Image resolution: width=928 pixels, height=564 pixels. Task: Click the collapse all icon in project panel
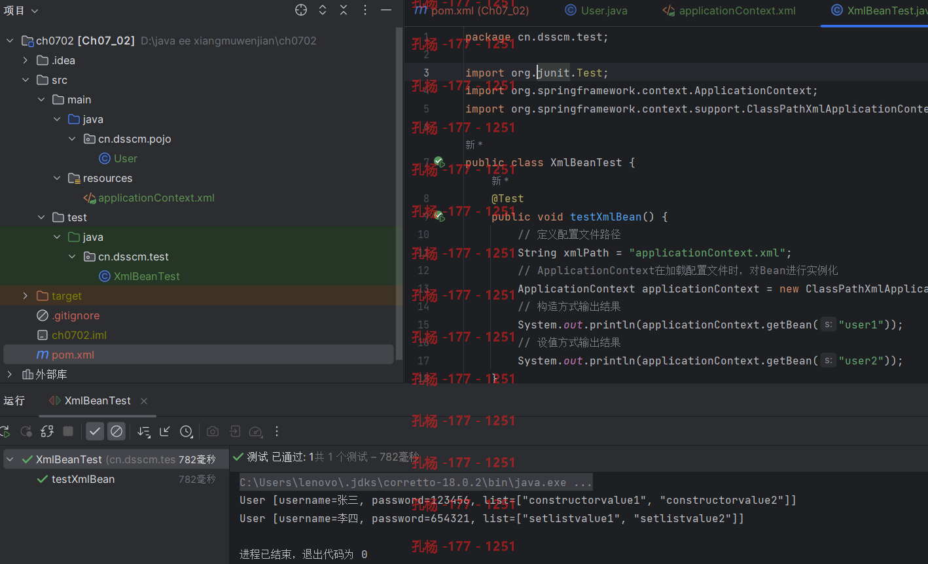click(344, 10)
